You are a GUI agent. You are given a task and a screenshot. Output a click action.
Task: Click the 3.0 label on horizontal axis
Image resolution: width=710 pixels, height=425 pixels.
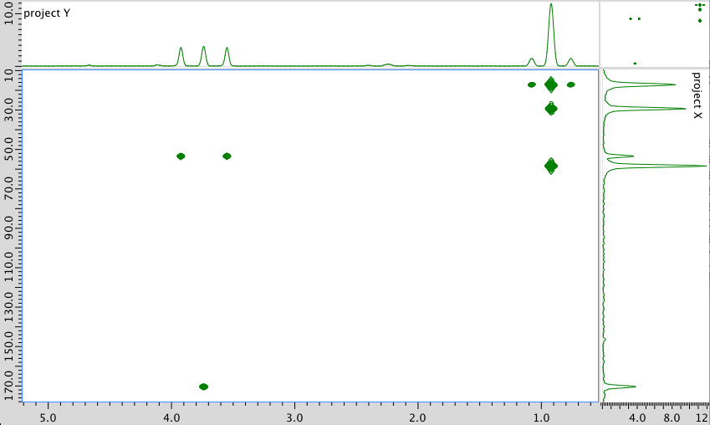294,416
